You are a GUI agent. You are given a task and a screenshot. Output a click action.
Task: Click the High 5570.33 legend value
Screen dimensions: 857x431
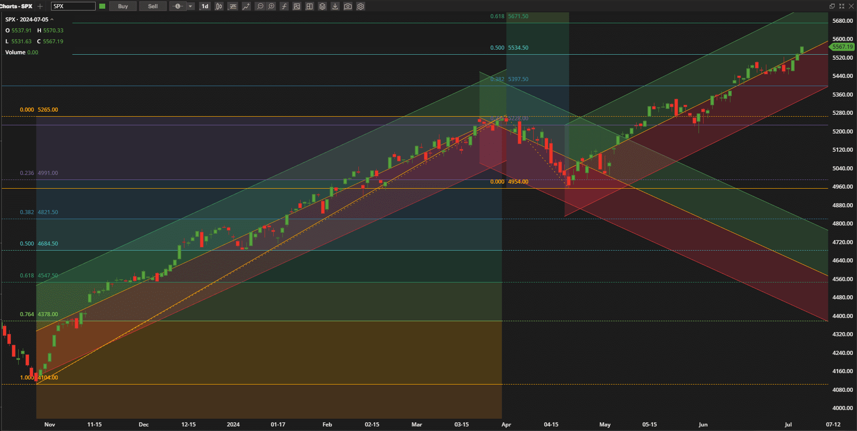53,31
